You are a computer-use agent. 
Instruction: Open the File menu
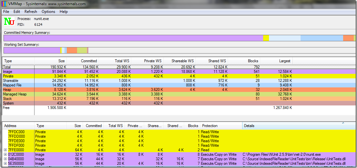coord(6,11)
